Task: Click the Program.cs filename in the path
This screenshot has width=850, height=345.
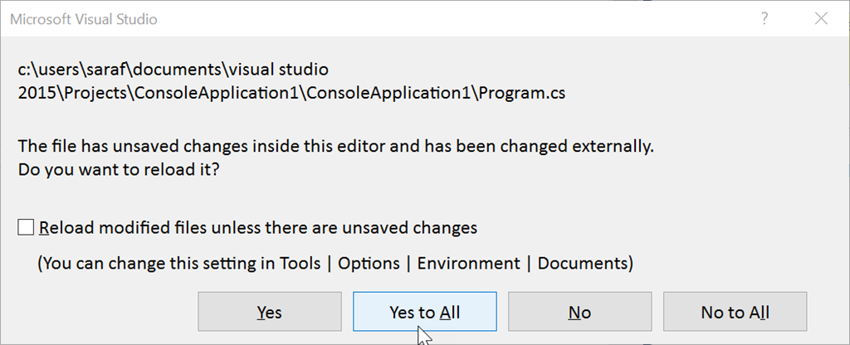Action: click(520, 92)
